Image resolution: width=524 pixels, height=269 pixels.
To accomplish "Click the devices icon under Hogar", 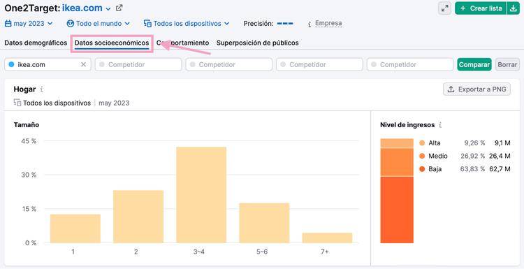I will pos(17,103).
